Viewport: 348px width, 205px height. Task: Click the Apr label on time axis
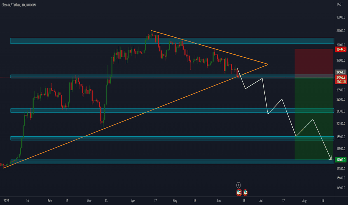[x=133, y=201]
